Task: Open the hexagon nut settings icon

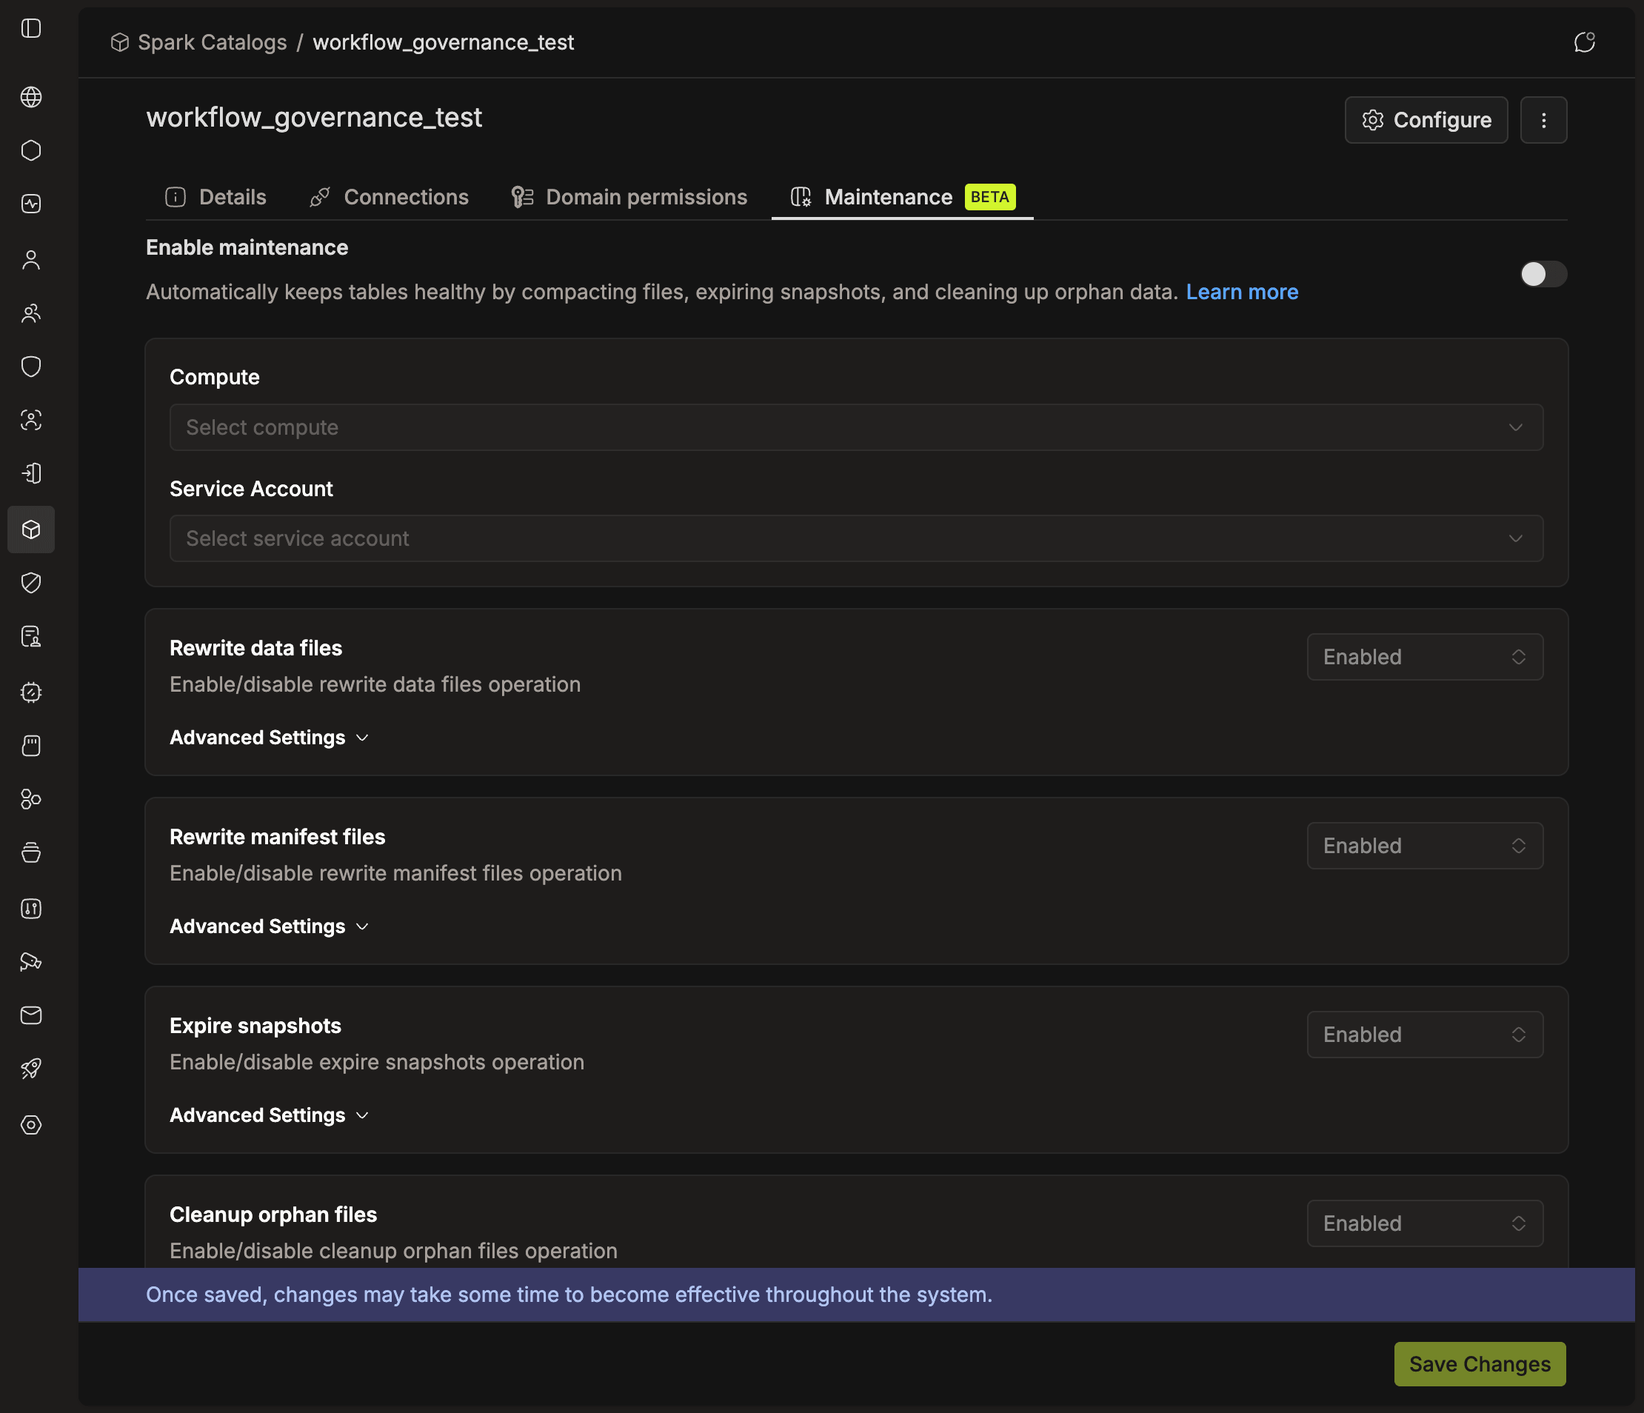Action: pyautogui.click(x=31, y=1125)
